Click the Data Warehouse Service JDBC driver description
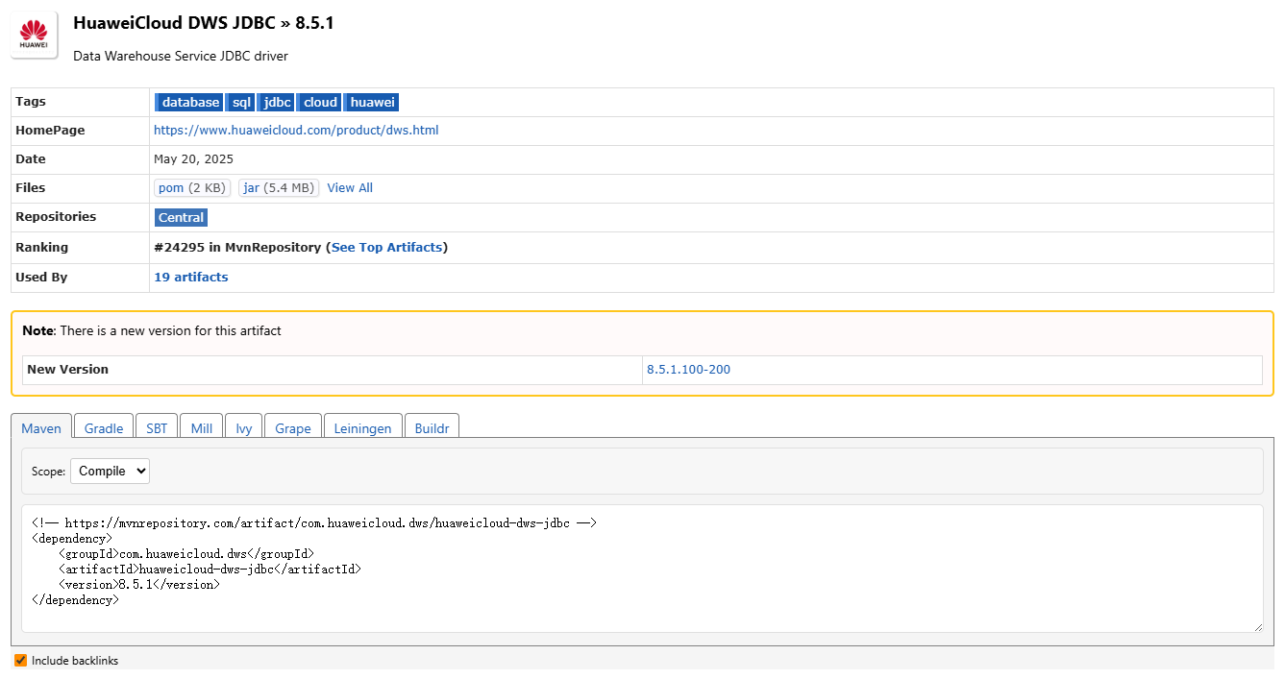 181,57
